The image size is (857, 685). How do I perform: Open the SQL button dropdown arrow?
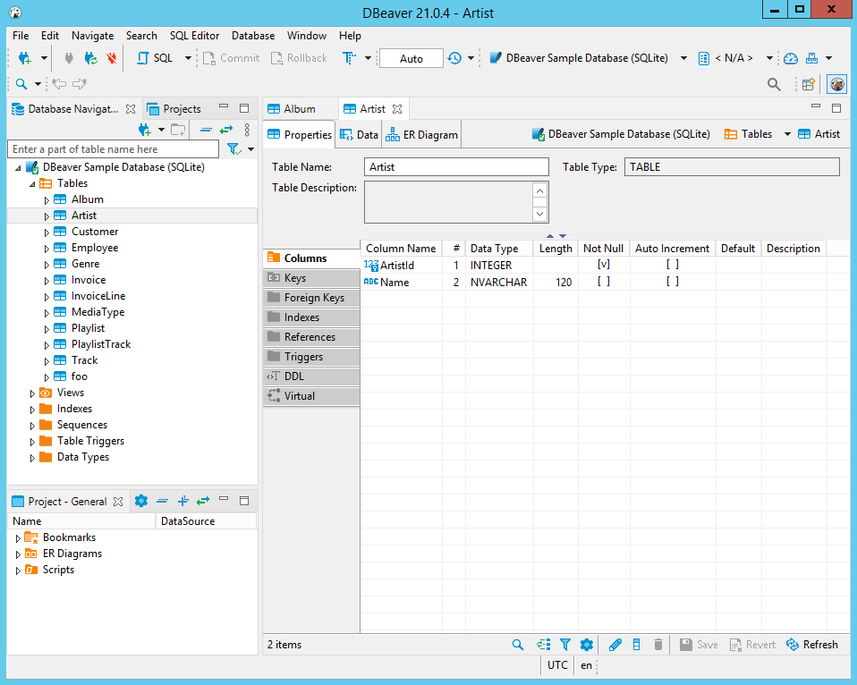(188, 58)
